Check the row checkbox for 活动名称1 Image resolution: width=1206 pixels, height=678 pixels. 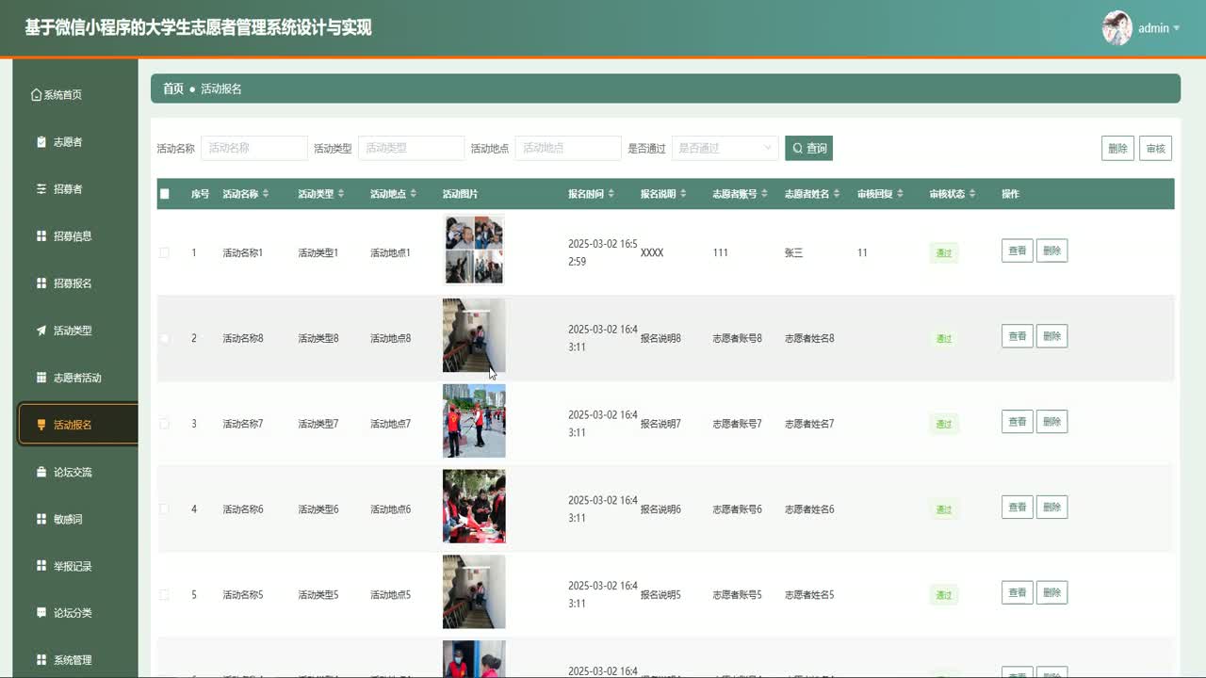tap(165, 252)
